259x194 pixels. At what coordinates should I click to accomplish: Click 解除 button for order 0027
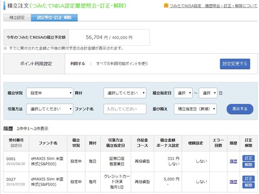coord(248,185)
